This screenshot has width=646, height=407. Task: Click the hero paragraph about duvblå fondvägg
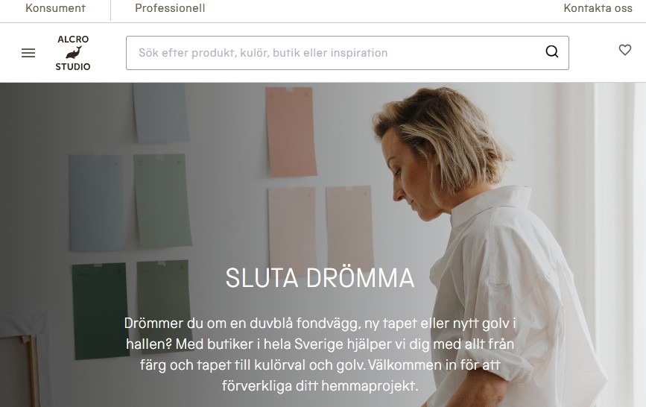(x=320, y=354)
